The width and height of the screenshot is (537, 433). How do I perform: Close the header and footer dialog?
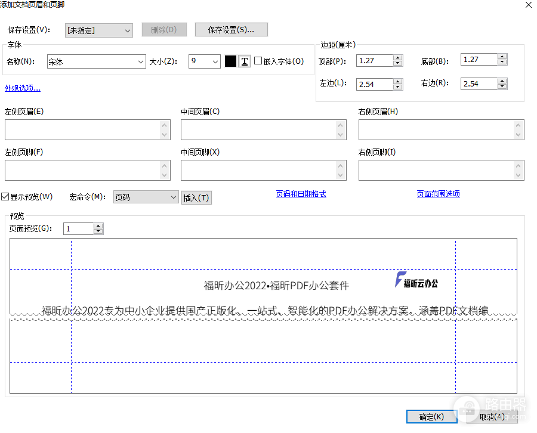click(x=529, y=5)
